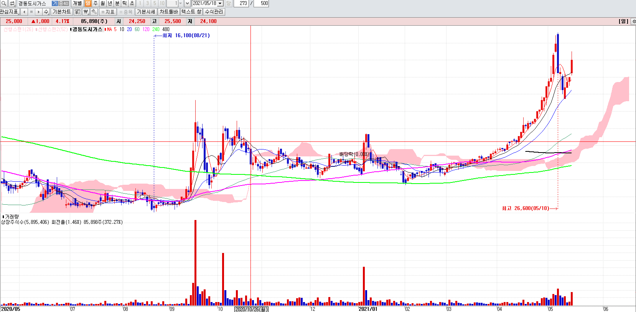This screenshot has height=312, width=636.
Task: Click the volume 85,898(주)
Action: tap(94, 21)
